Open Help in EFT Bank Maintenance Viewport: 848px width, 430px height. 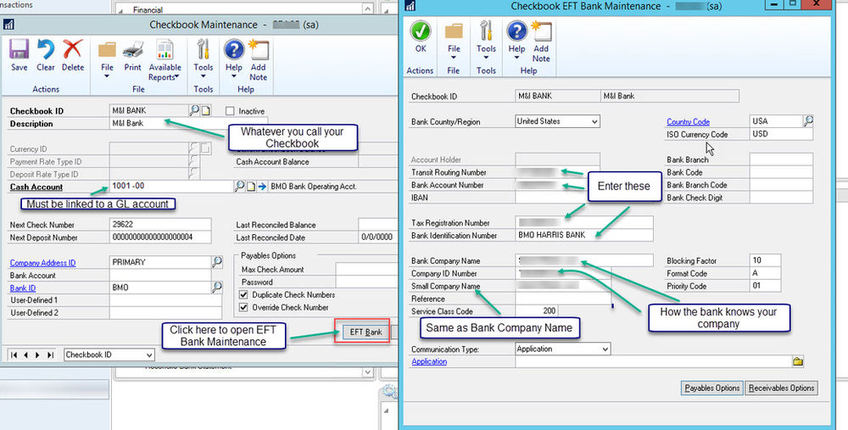point(516,41)
